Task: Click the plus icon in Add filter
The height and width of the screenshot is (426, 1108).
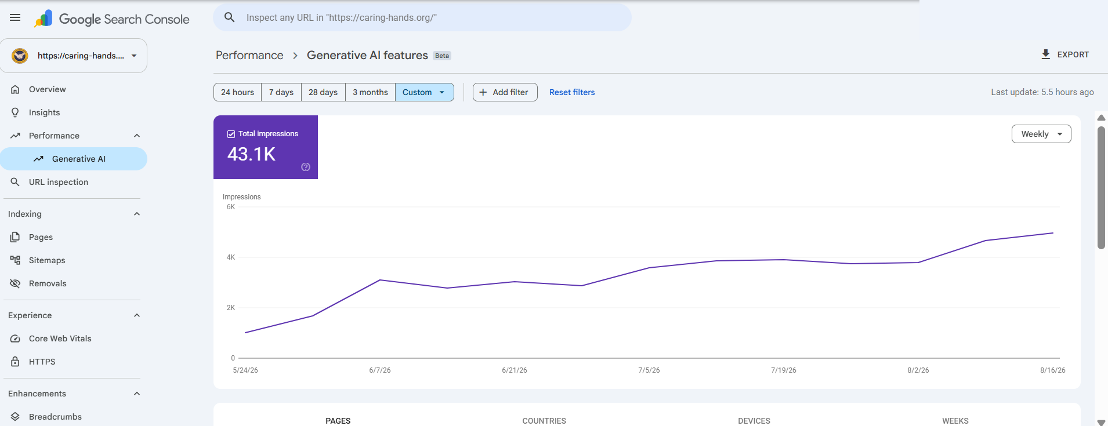Action: [x=483, y=92]
